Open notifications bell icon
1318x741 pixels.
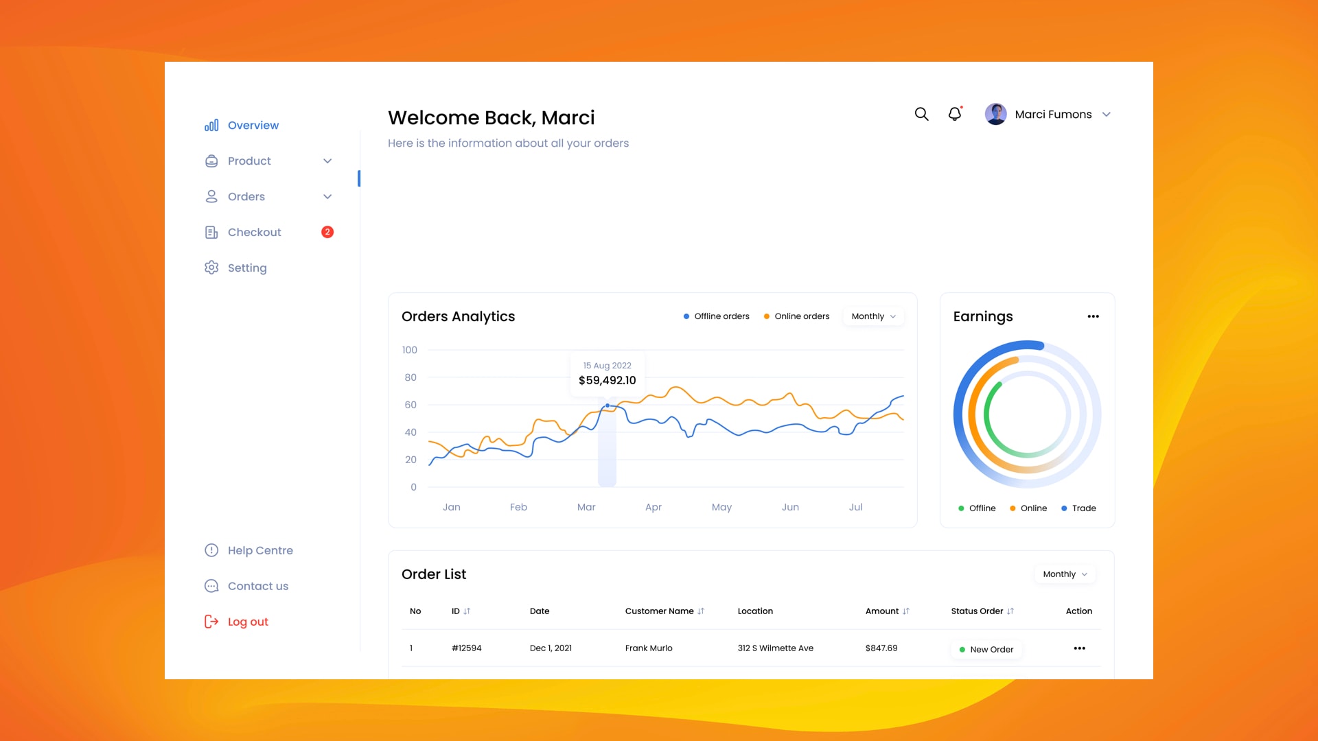coord(955,114)
